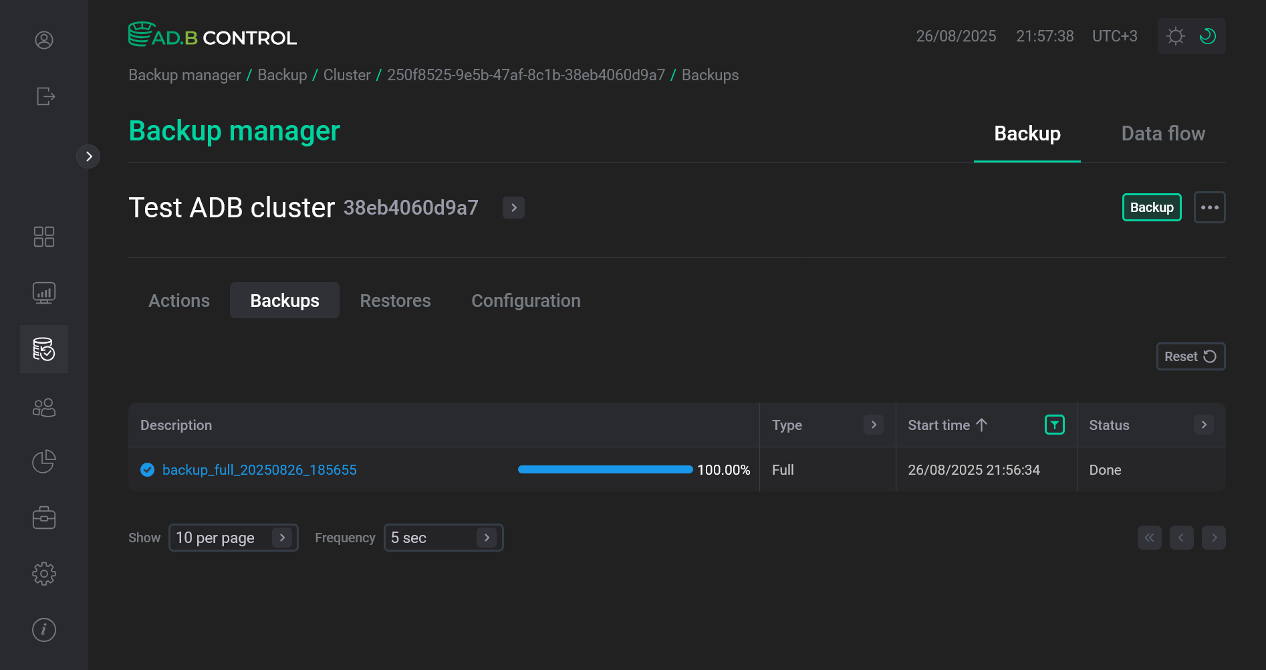
Task: Open the Show per-page selector
Action: click(233, 537)
